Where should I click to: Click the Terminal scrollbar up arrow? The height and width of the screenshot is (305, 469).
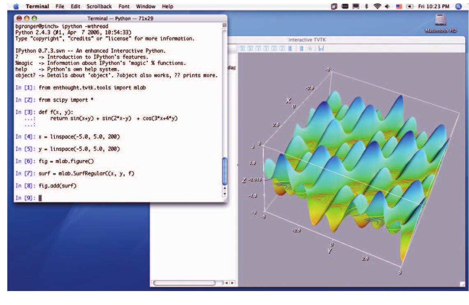(225, 188)
